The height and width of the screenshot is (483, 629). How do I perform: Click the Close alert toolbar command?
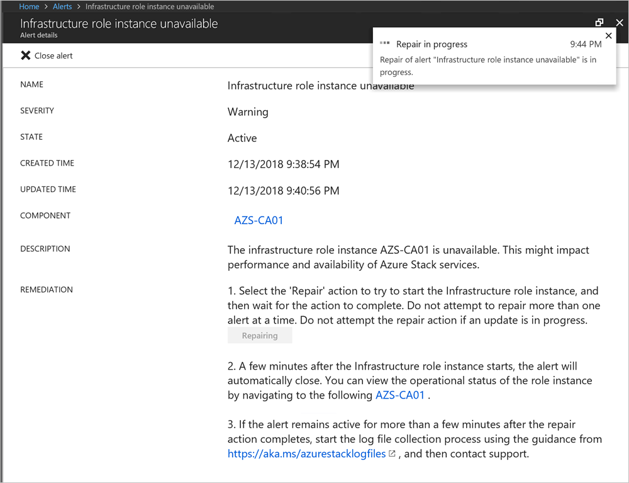(47, 55)
